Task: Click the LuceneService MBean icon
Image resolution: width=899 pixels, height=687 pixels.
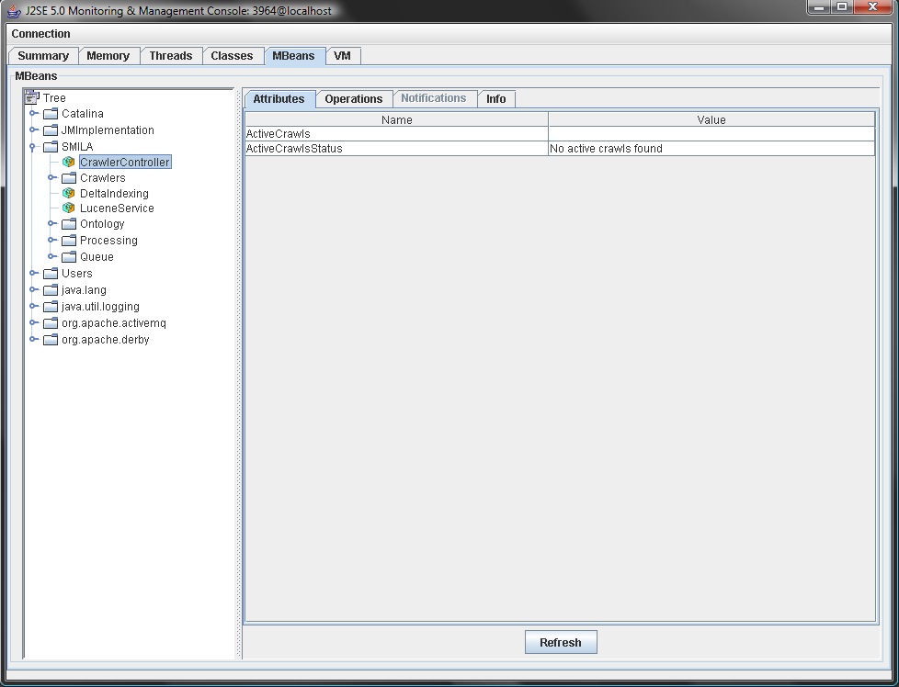Action: click(69, 208)
